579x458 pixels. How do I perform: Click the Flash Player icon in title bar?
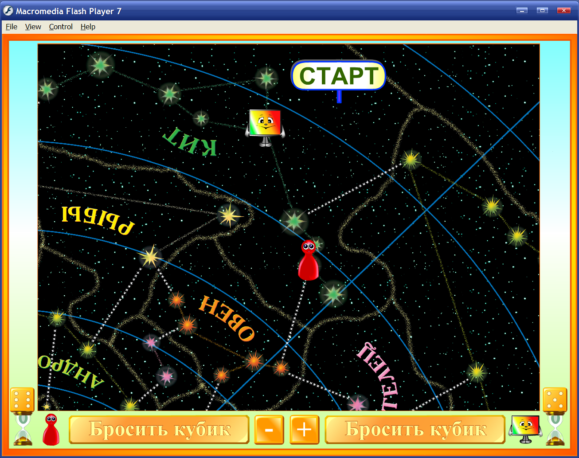click(8, 11)
